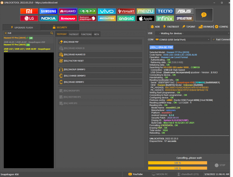Click the [EDL] ERASE HONOR ID entry
The height and width of the screenshot is (177, 233).
pyautogui.click(x=100, y=48)
